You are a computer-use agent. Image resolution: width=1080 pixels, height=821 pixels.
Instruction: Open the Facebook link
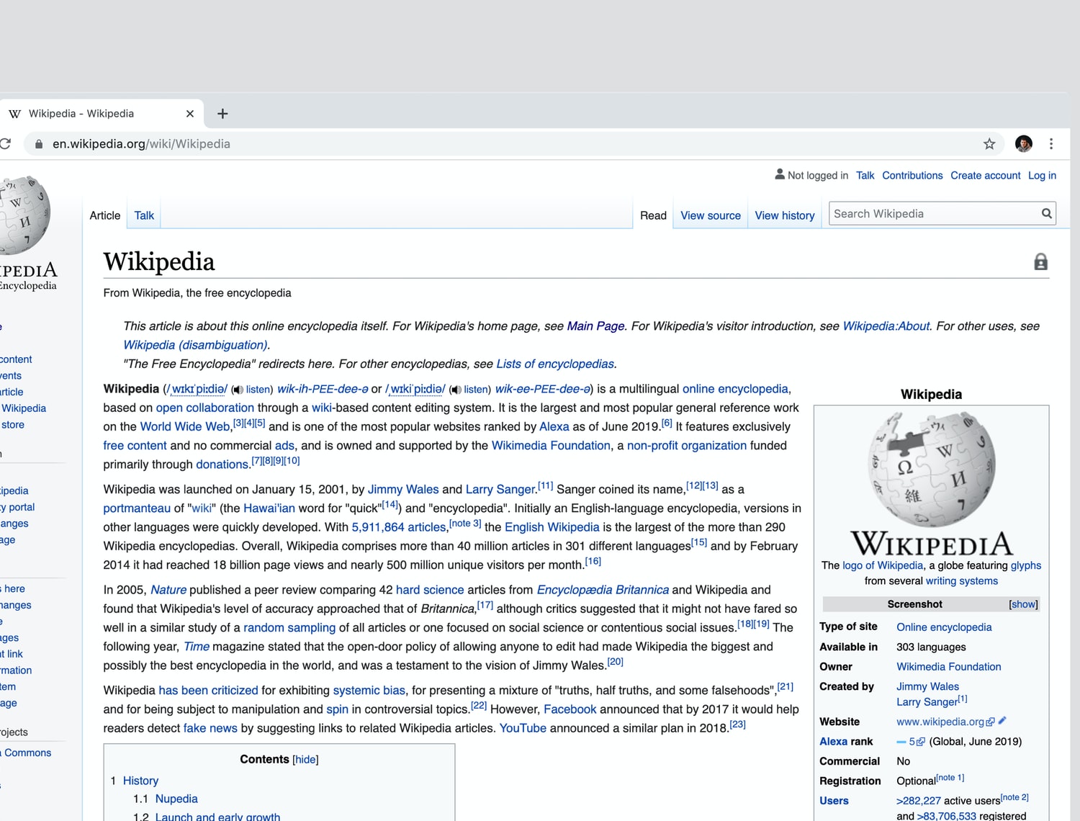[x=570, y=709]
